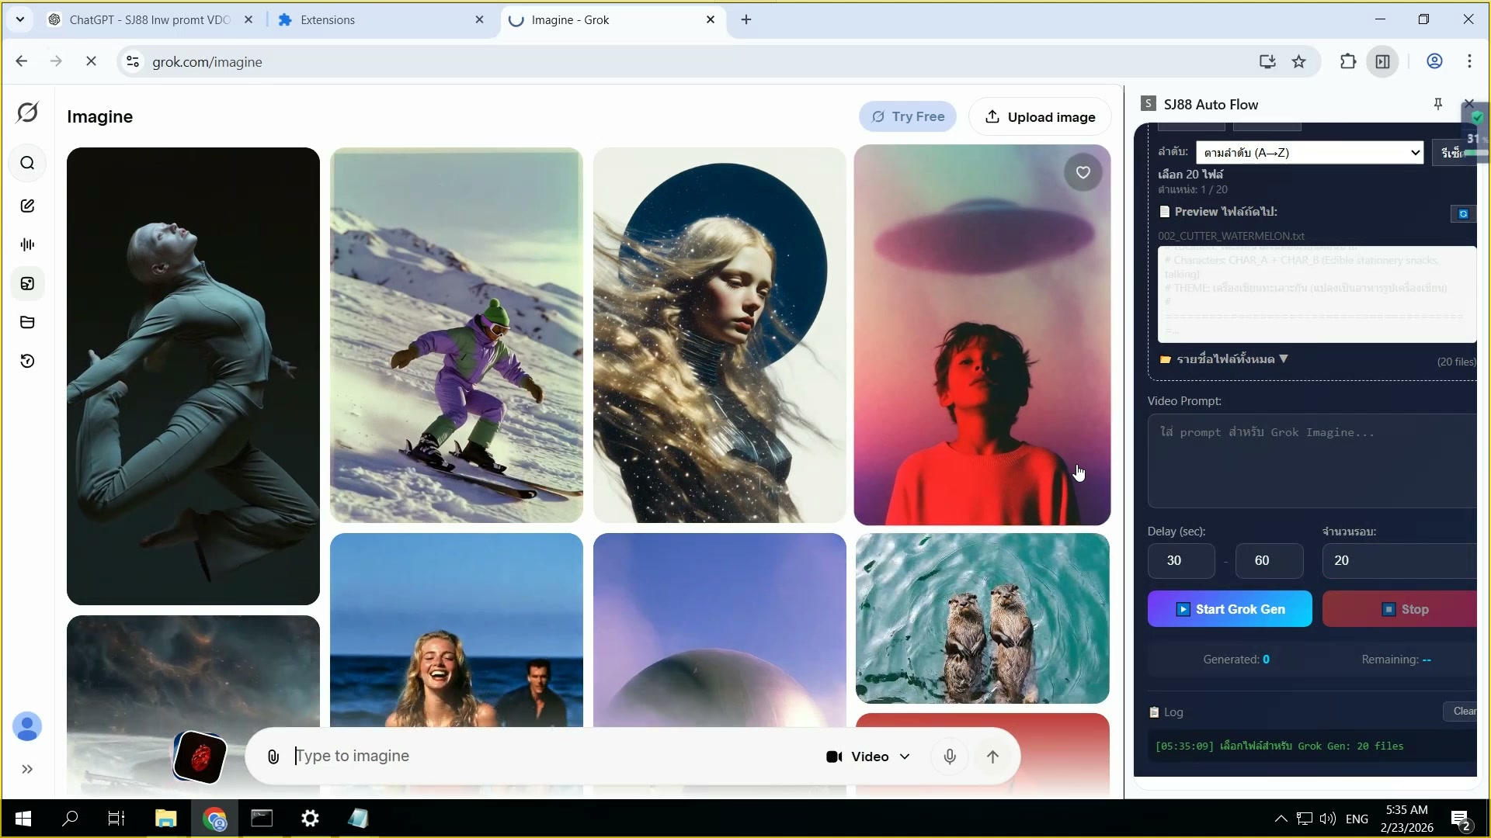Viewport: 1491px width, 838px height.
Task: Click the microphone icon in the prompt bar
Action: tap(949, 756)
